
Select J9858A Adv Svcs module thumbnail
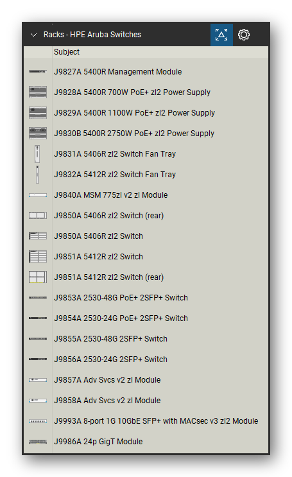[38, 401]
